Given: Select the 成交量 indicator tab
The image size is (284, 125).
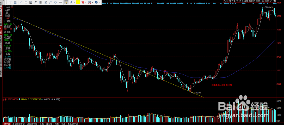Looking at the screenshot, I should [7, 124].
